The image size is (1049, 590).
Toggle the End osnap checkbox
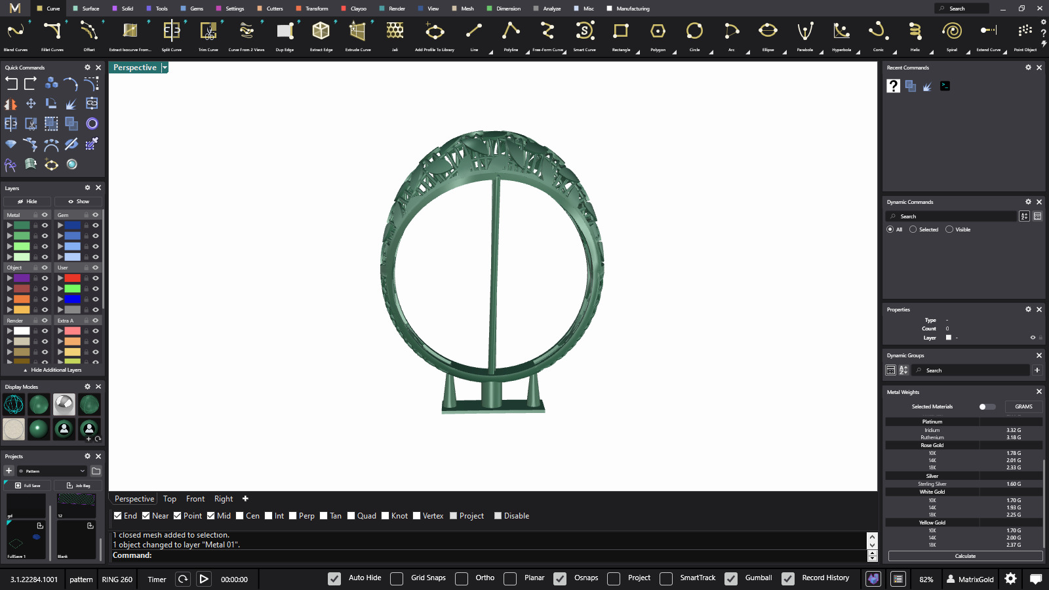117,516
